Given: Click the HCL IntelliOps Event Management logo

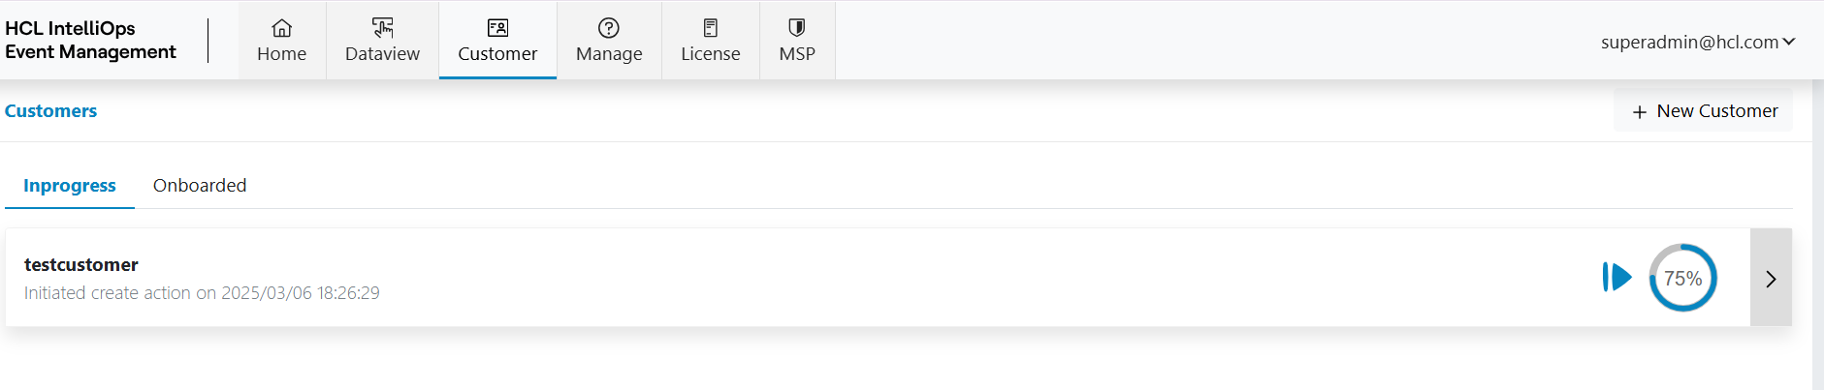Looking at the screenshot, I should (x=90, y=40).
